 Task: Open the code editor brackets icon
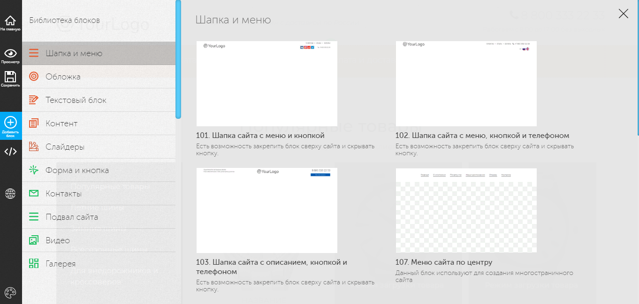(x=10, y=152)
